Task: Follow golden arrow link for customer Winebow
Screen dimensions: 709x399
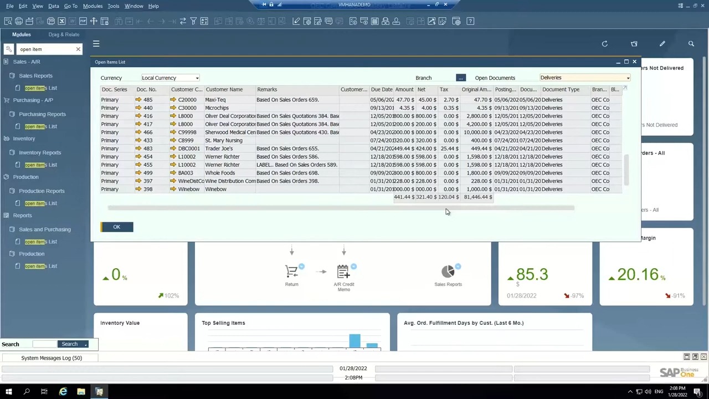Action: [x=173, y=189]
